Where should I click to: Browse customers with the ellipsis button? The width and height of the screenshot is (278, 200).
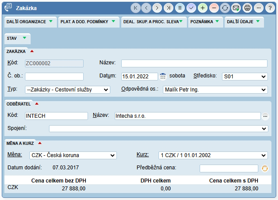pos(265,116)
